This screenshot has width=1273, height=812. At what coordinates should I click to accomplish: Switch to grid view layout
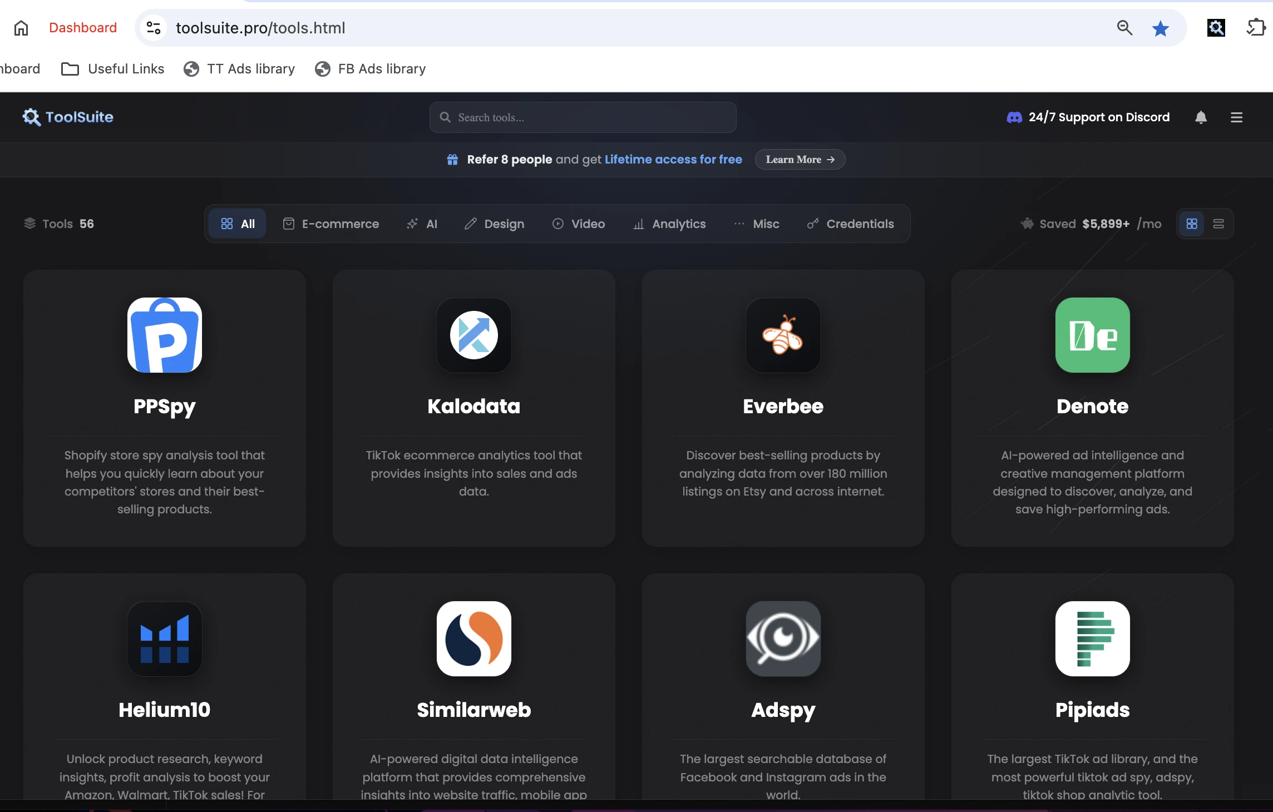coord(1191,224)
